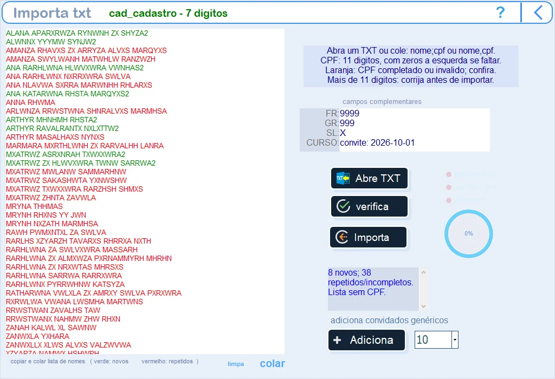Select the line 'ALWNNX YYYMW SYNJW2'
The width and height of the screenshot is (555, 379).
[51, 42]
